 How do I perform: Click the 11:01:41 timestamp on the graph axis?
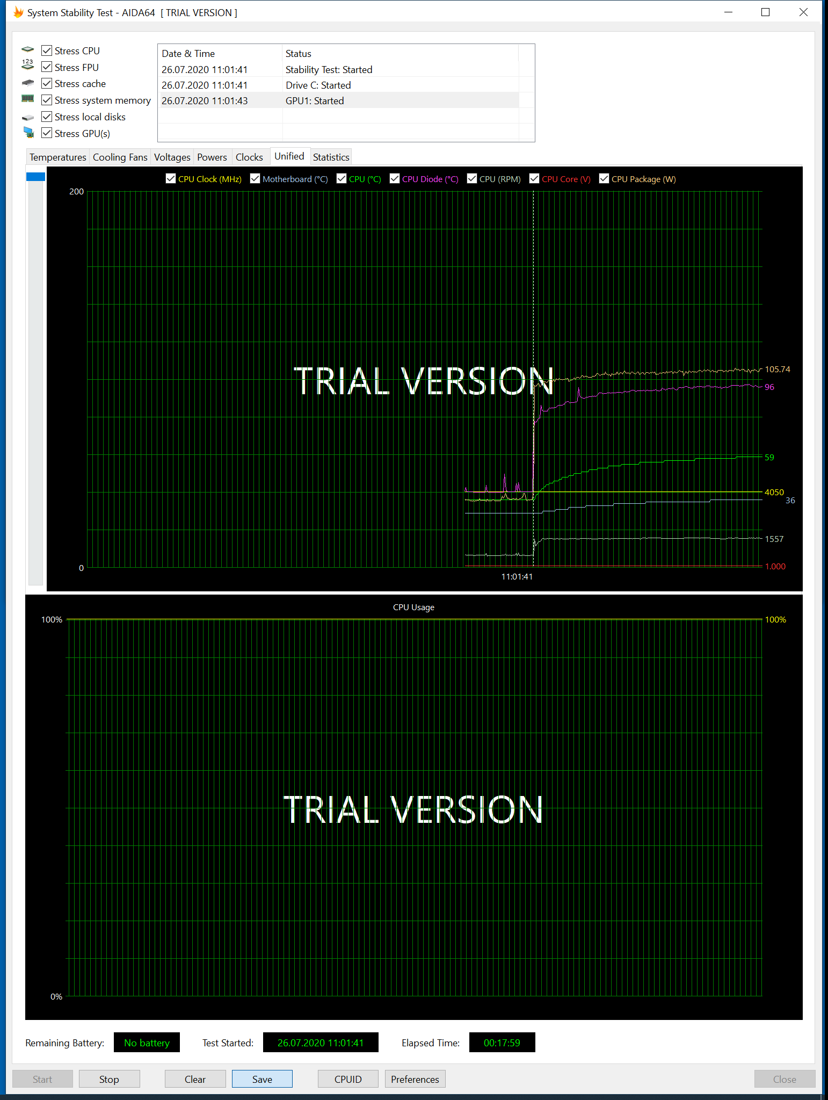coord(517,576)
